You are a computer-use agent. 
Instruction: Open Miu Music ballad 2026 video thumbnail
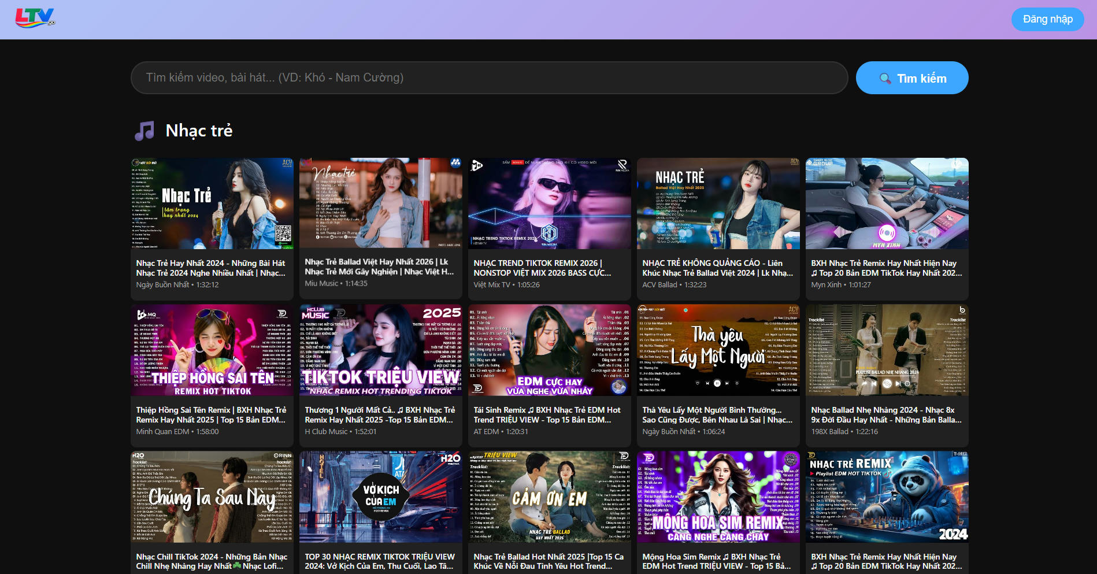pos(381,203)
